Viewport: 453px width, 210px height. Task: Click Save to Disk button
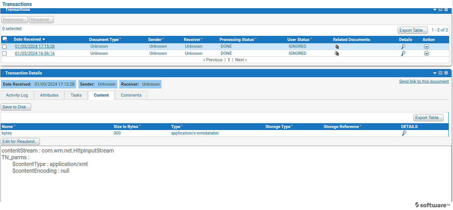[16, 107]
